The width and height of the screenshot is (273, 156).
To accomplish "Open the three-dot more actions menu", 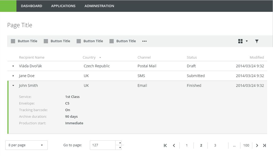I will click(144, 41).
